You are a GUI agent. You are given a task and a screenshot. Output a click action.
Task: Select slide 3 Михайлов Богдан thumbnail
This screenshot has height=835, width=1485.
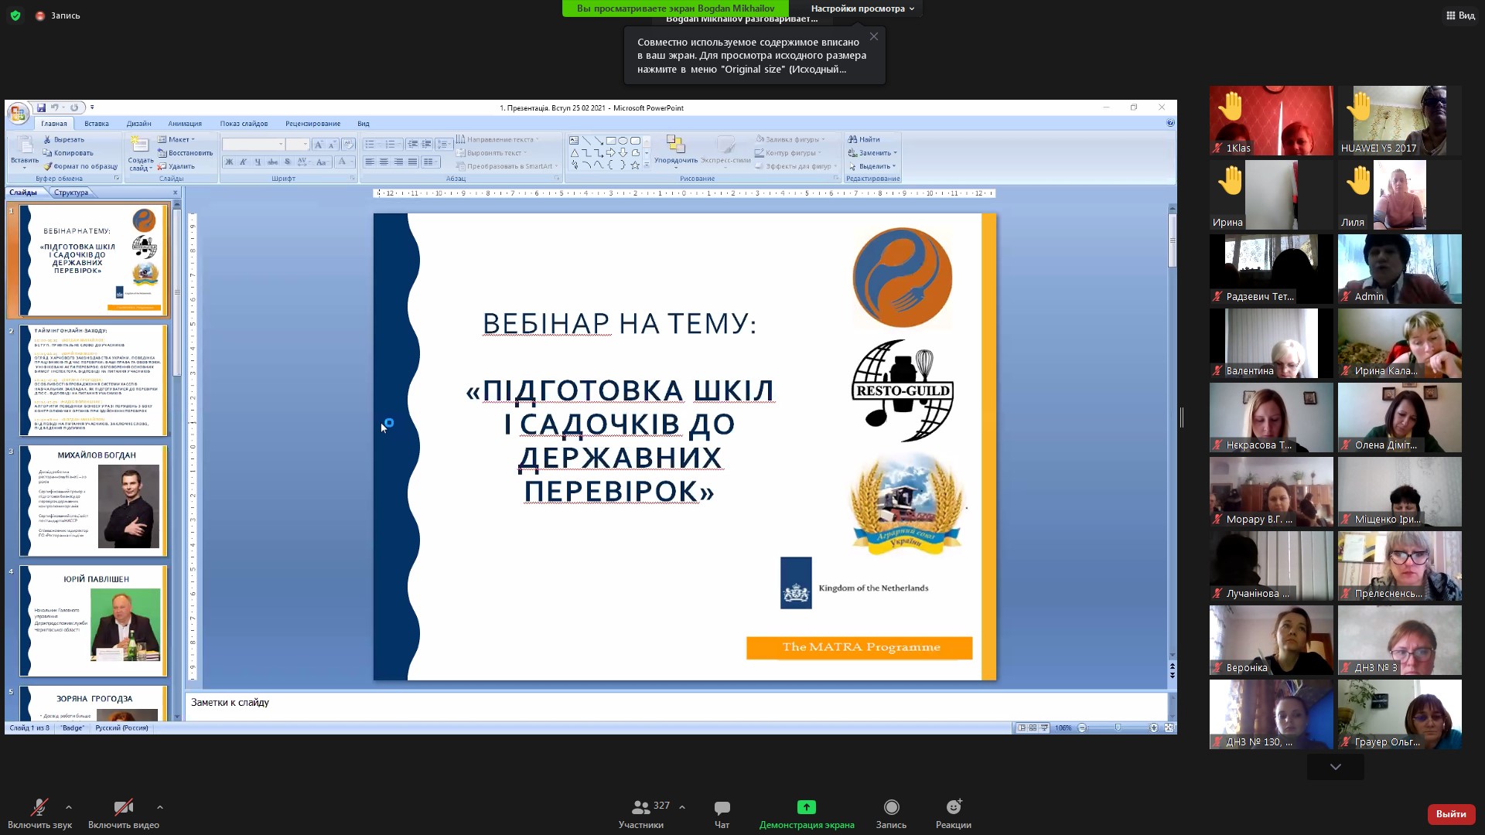point(93,500)
